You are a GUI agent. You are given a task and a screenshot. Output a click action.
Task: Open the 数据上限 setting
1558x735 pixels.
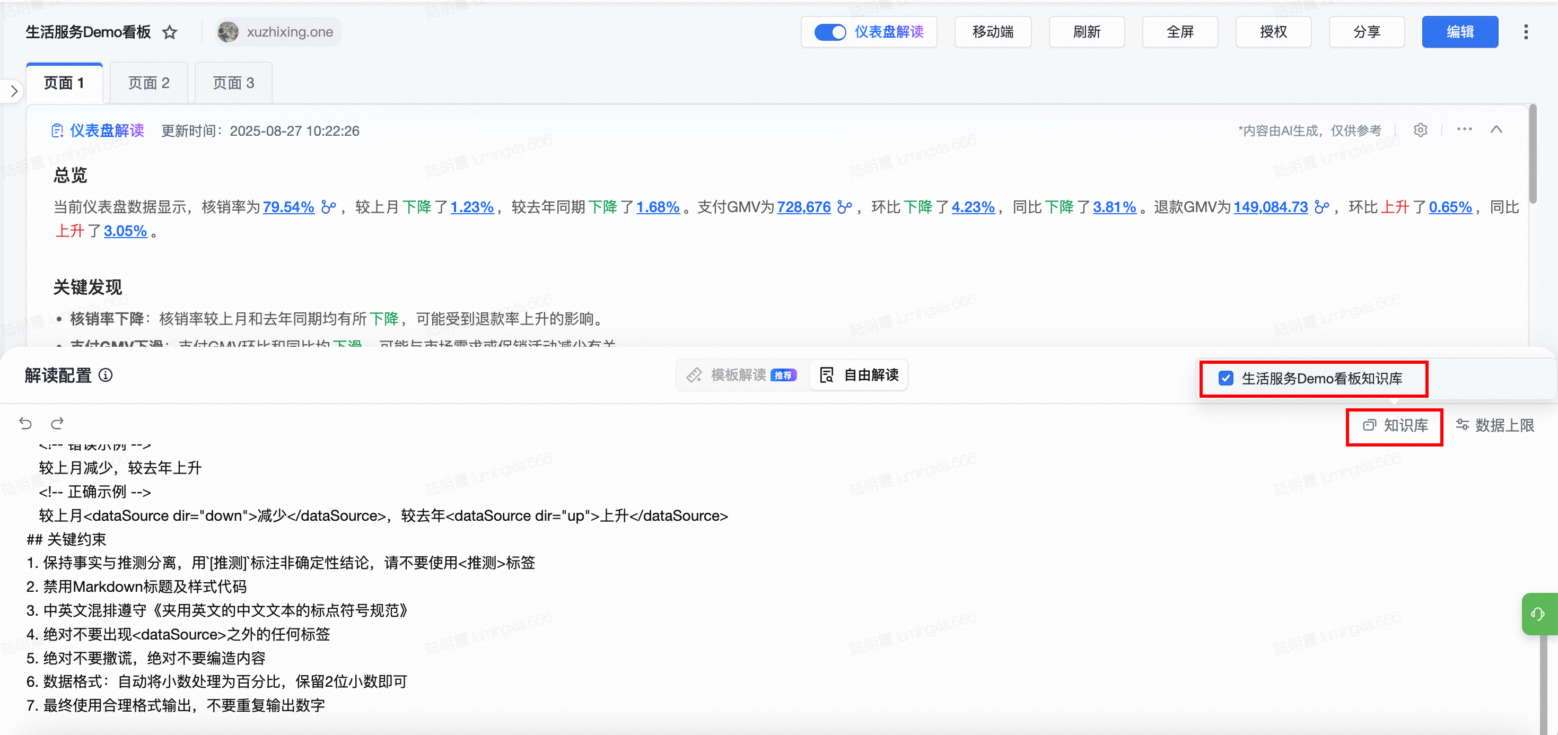1494,425
